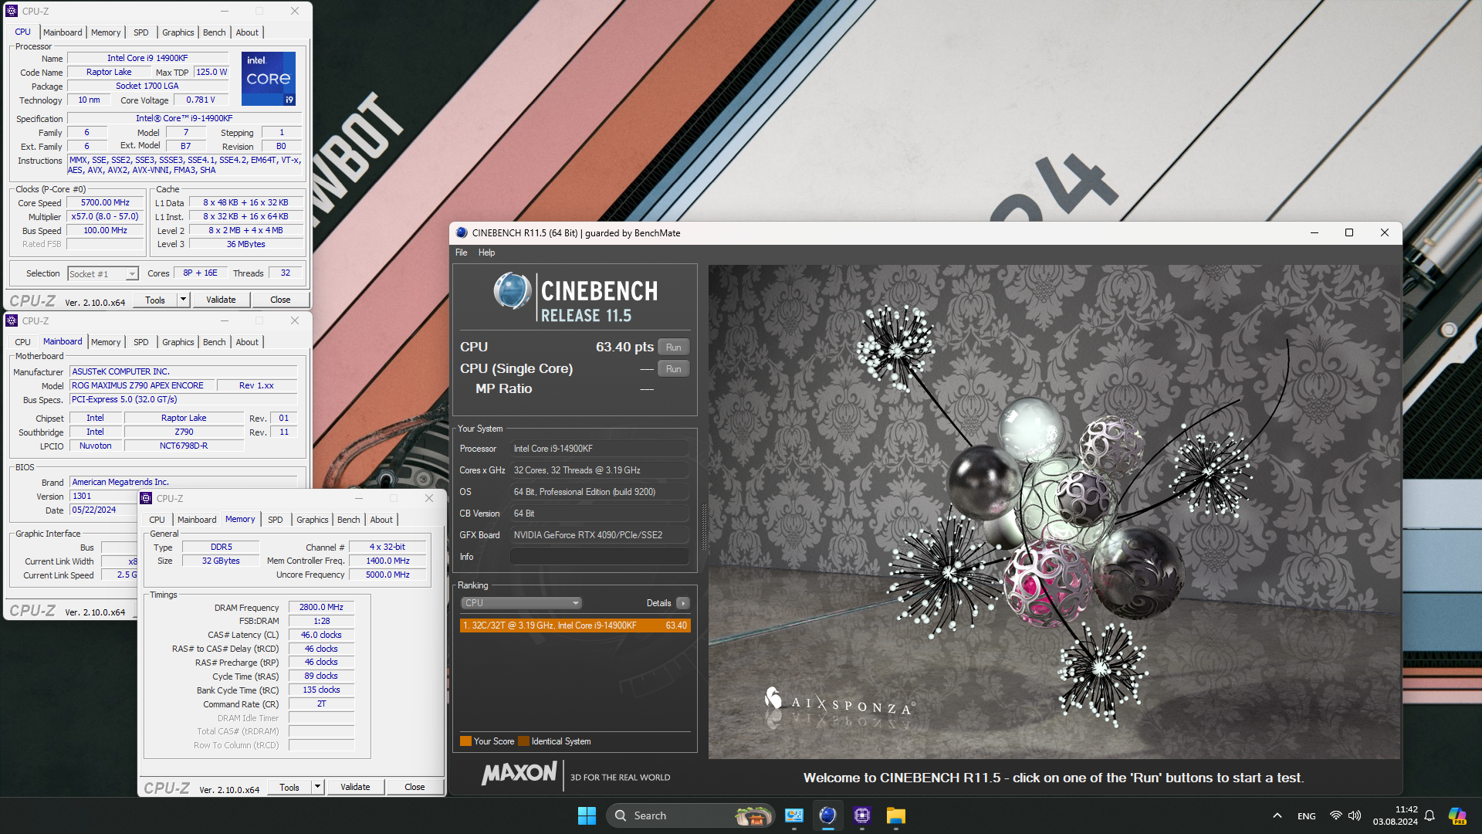Click the 36 MBytes Level 3 cache value
Screen dimensions: 1482x834
pyautogui.click(x=246, y=244)
